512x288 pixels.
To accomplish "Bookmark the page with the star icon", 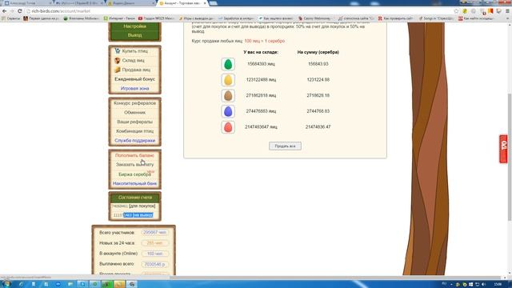I will (456, 11).
